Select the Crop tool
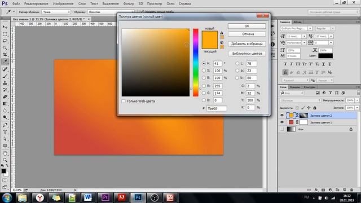 click(x=5, y=55)
